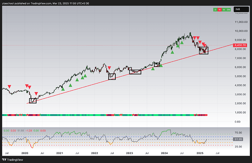252x163 pixels.
Task: Select the M monthly timeframe badge
Action: pyautogui.click(x=224, y=9)
